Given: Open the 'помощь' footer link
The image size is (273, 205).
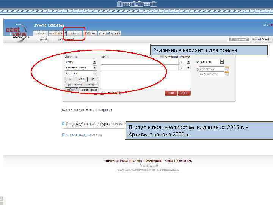Looking at the screenshot, I should [169, 161].
